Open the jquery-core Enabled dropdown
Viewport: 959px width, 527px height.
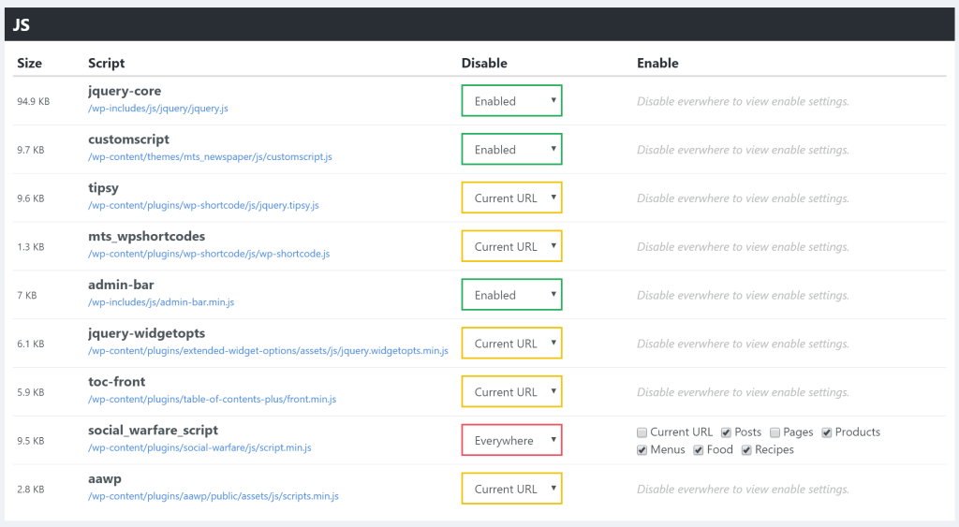pos(511,101)
